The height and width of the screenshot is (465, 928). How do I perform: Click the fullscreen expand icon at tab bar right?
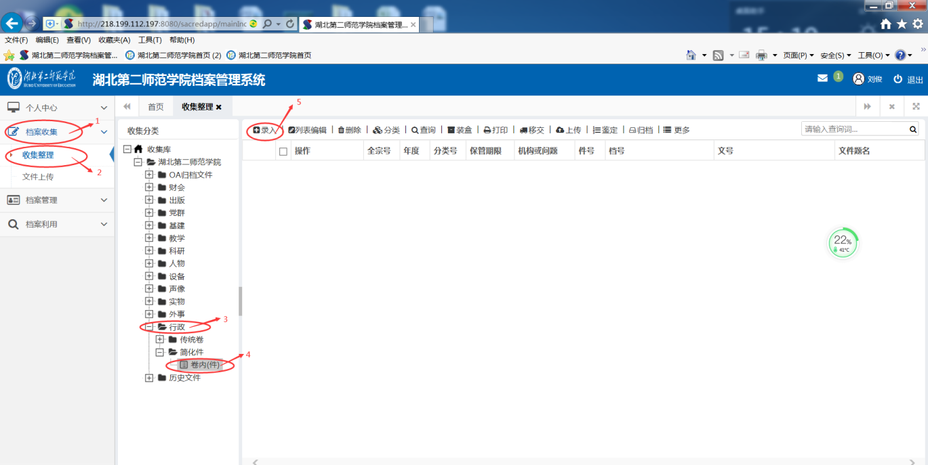pyautogui.click(x=916, y=106)
